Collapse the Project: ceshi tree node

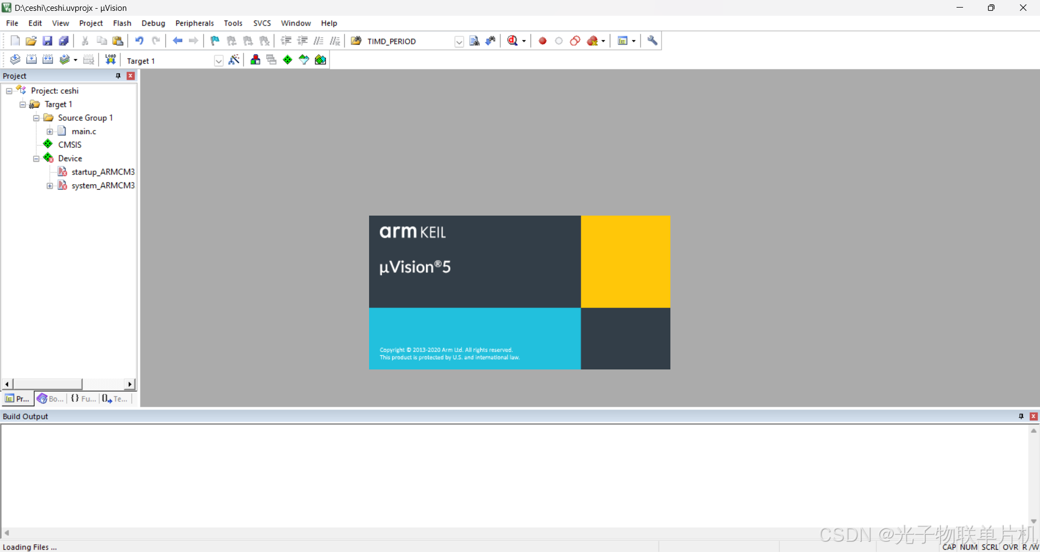point(9,91)
